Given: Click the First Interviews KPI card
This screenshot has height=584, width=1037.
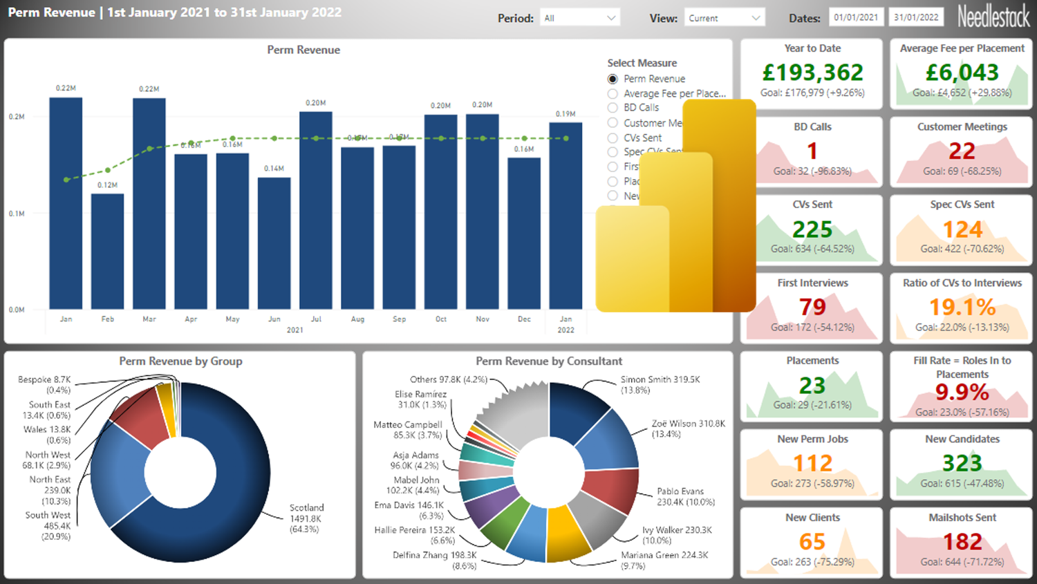Looking at the screenshot, I should pyautogui.click(x=812, y=306).
